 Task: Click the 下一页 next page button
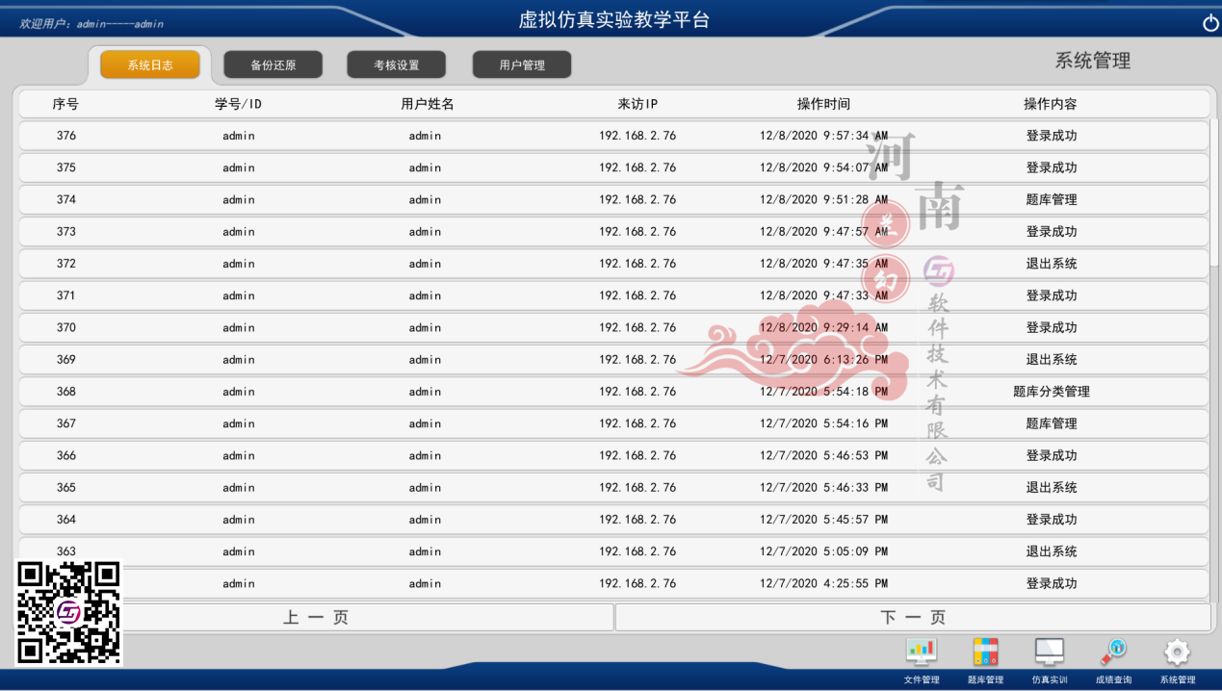912,618
